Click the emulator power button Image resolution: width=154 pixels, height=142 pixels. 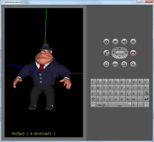pos(133,41)
